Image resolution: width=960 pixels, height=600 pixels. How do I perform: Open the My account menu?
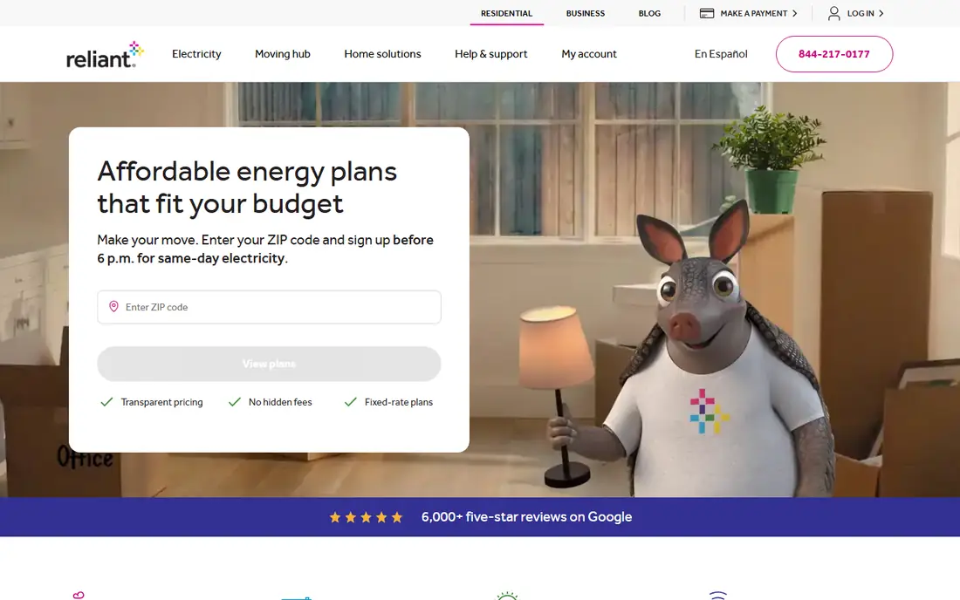pyautogui.click(x=589, y=54)
